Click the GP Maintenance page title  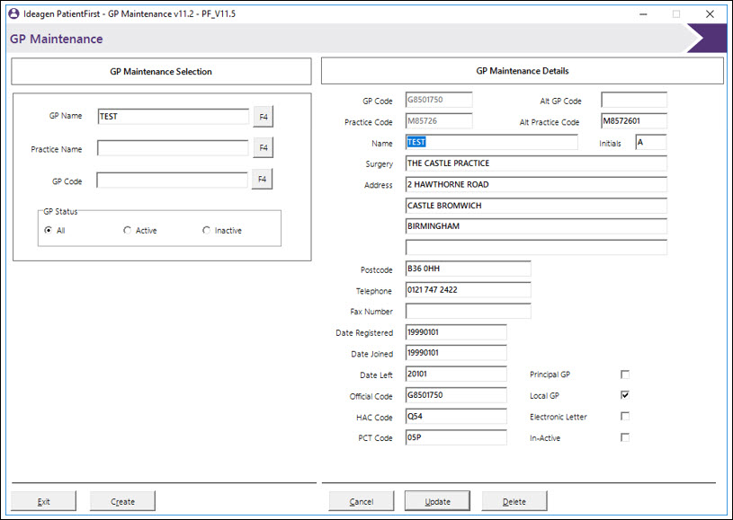(57, 39)
